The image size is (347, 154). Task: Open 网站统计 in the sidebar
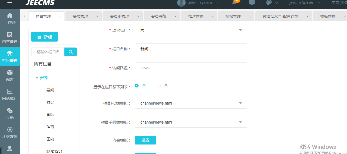coord(10,95)
